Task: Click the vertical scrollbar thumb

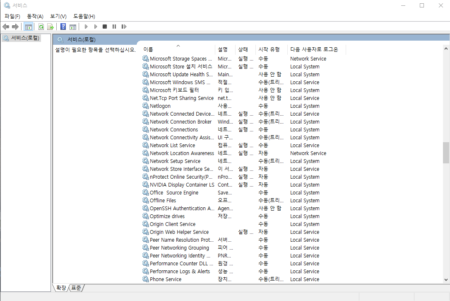Action: point(446,153)
